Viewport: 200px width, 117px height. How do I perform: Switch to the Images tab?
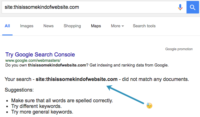pos(27,26)
